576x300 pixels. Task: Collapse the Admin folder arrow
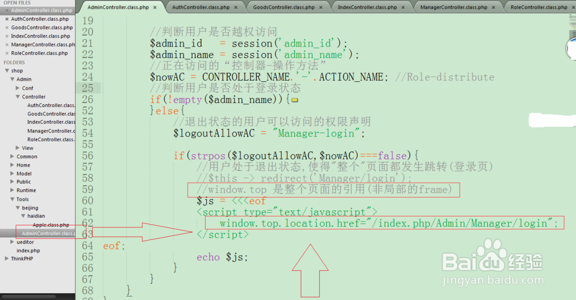pyautogui.click(x=12, y=79)
